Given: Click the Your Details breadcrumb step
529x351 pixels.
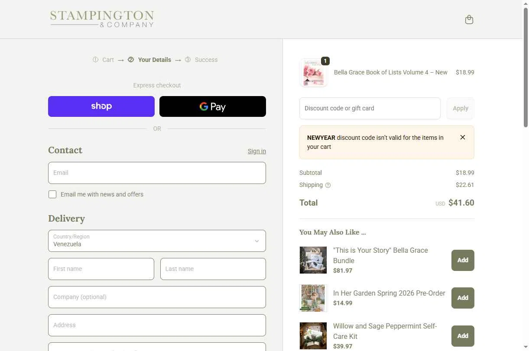Looking at the screenshot, I should [155, 60].
